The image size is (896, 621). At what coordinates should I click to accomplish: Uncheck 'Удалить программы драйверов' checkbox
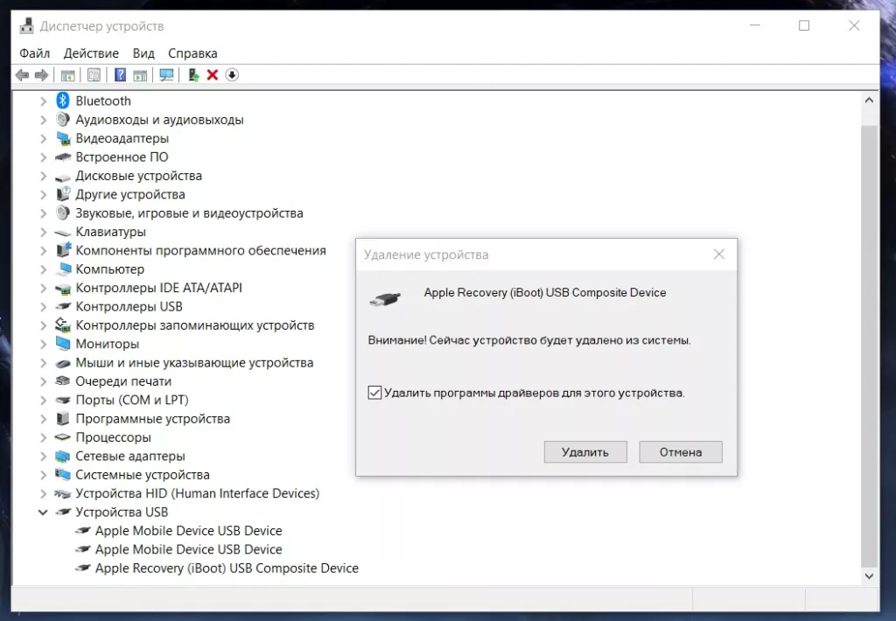pos(374,393)
